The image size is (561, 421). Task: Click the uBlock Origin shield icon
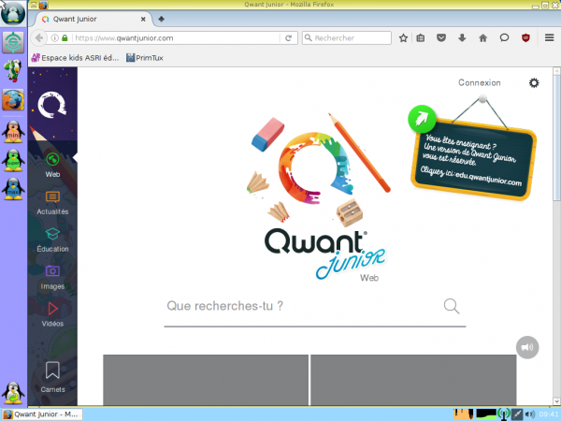pos(525,38)
